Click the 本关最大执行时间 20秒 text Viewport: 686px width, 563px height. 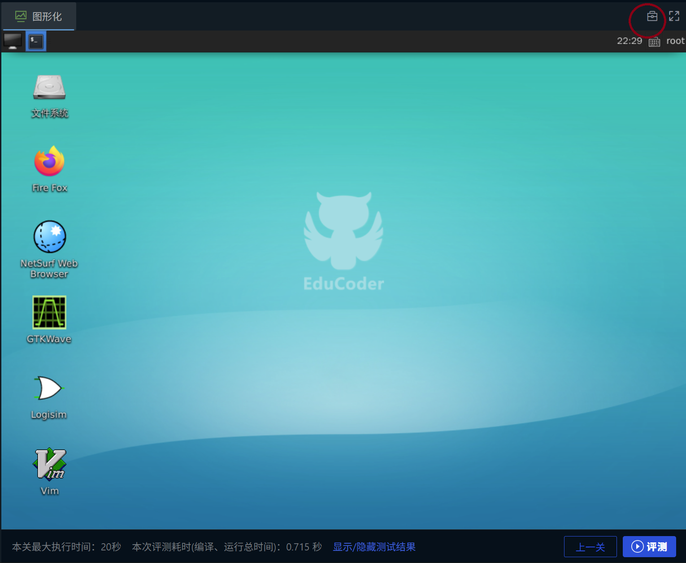click(66, 547)
